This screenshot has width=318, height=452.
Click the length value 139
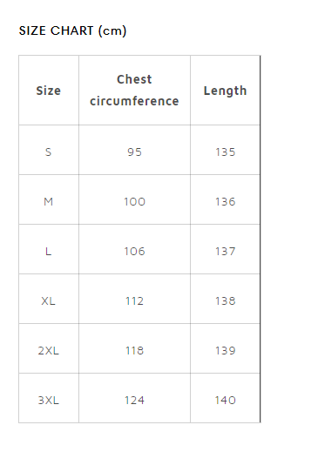pos(225,351)
